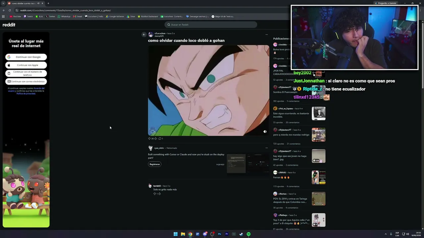This screenshot has width=424, height=238.
Task: Launch Premiere Pro from the taskbar
Action: [227, 234]
